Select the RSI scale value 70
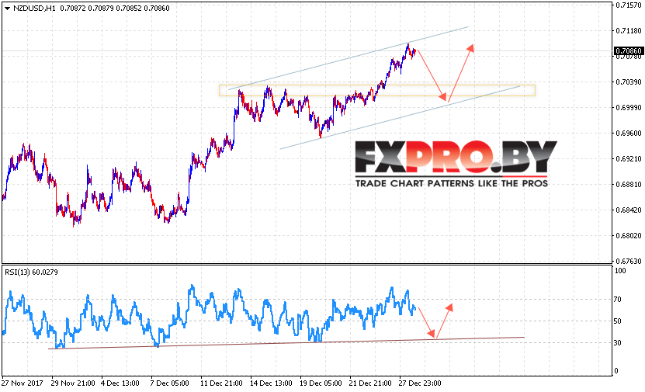Screen dimensions: 645x392 tap(618, 300)
